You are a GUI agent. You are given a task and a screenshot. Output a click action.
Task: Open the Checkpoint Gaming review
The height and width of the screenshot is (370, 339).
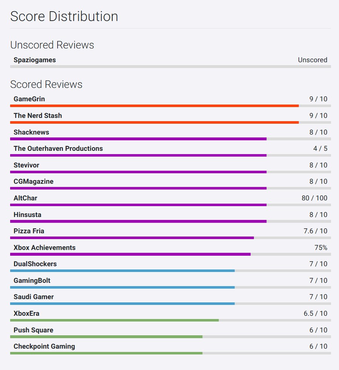(44, 346)
